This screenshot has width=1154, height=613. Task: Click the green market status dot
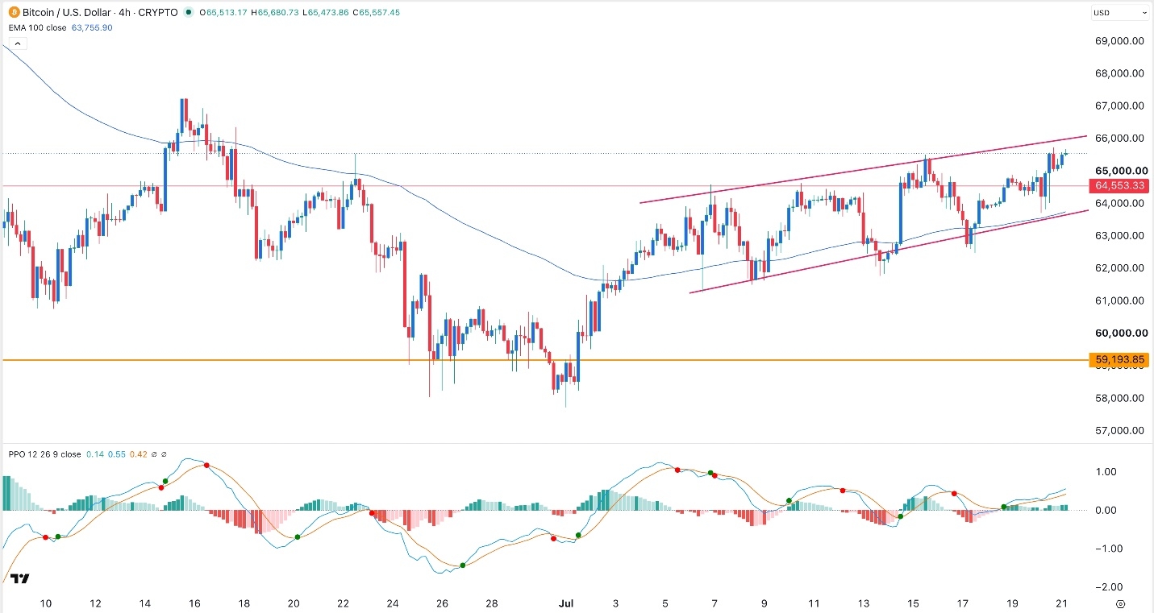click(189, 12)
